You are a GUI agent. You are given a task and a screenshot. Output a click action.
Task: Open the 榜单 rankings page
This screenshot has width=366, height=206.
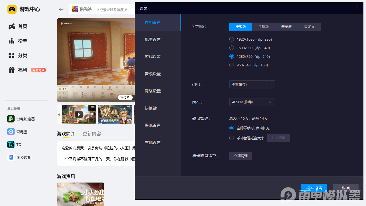tap(18, 41)
